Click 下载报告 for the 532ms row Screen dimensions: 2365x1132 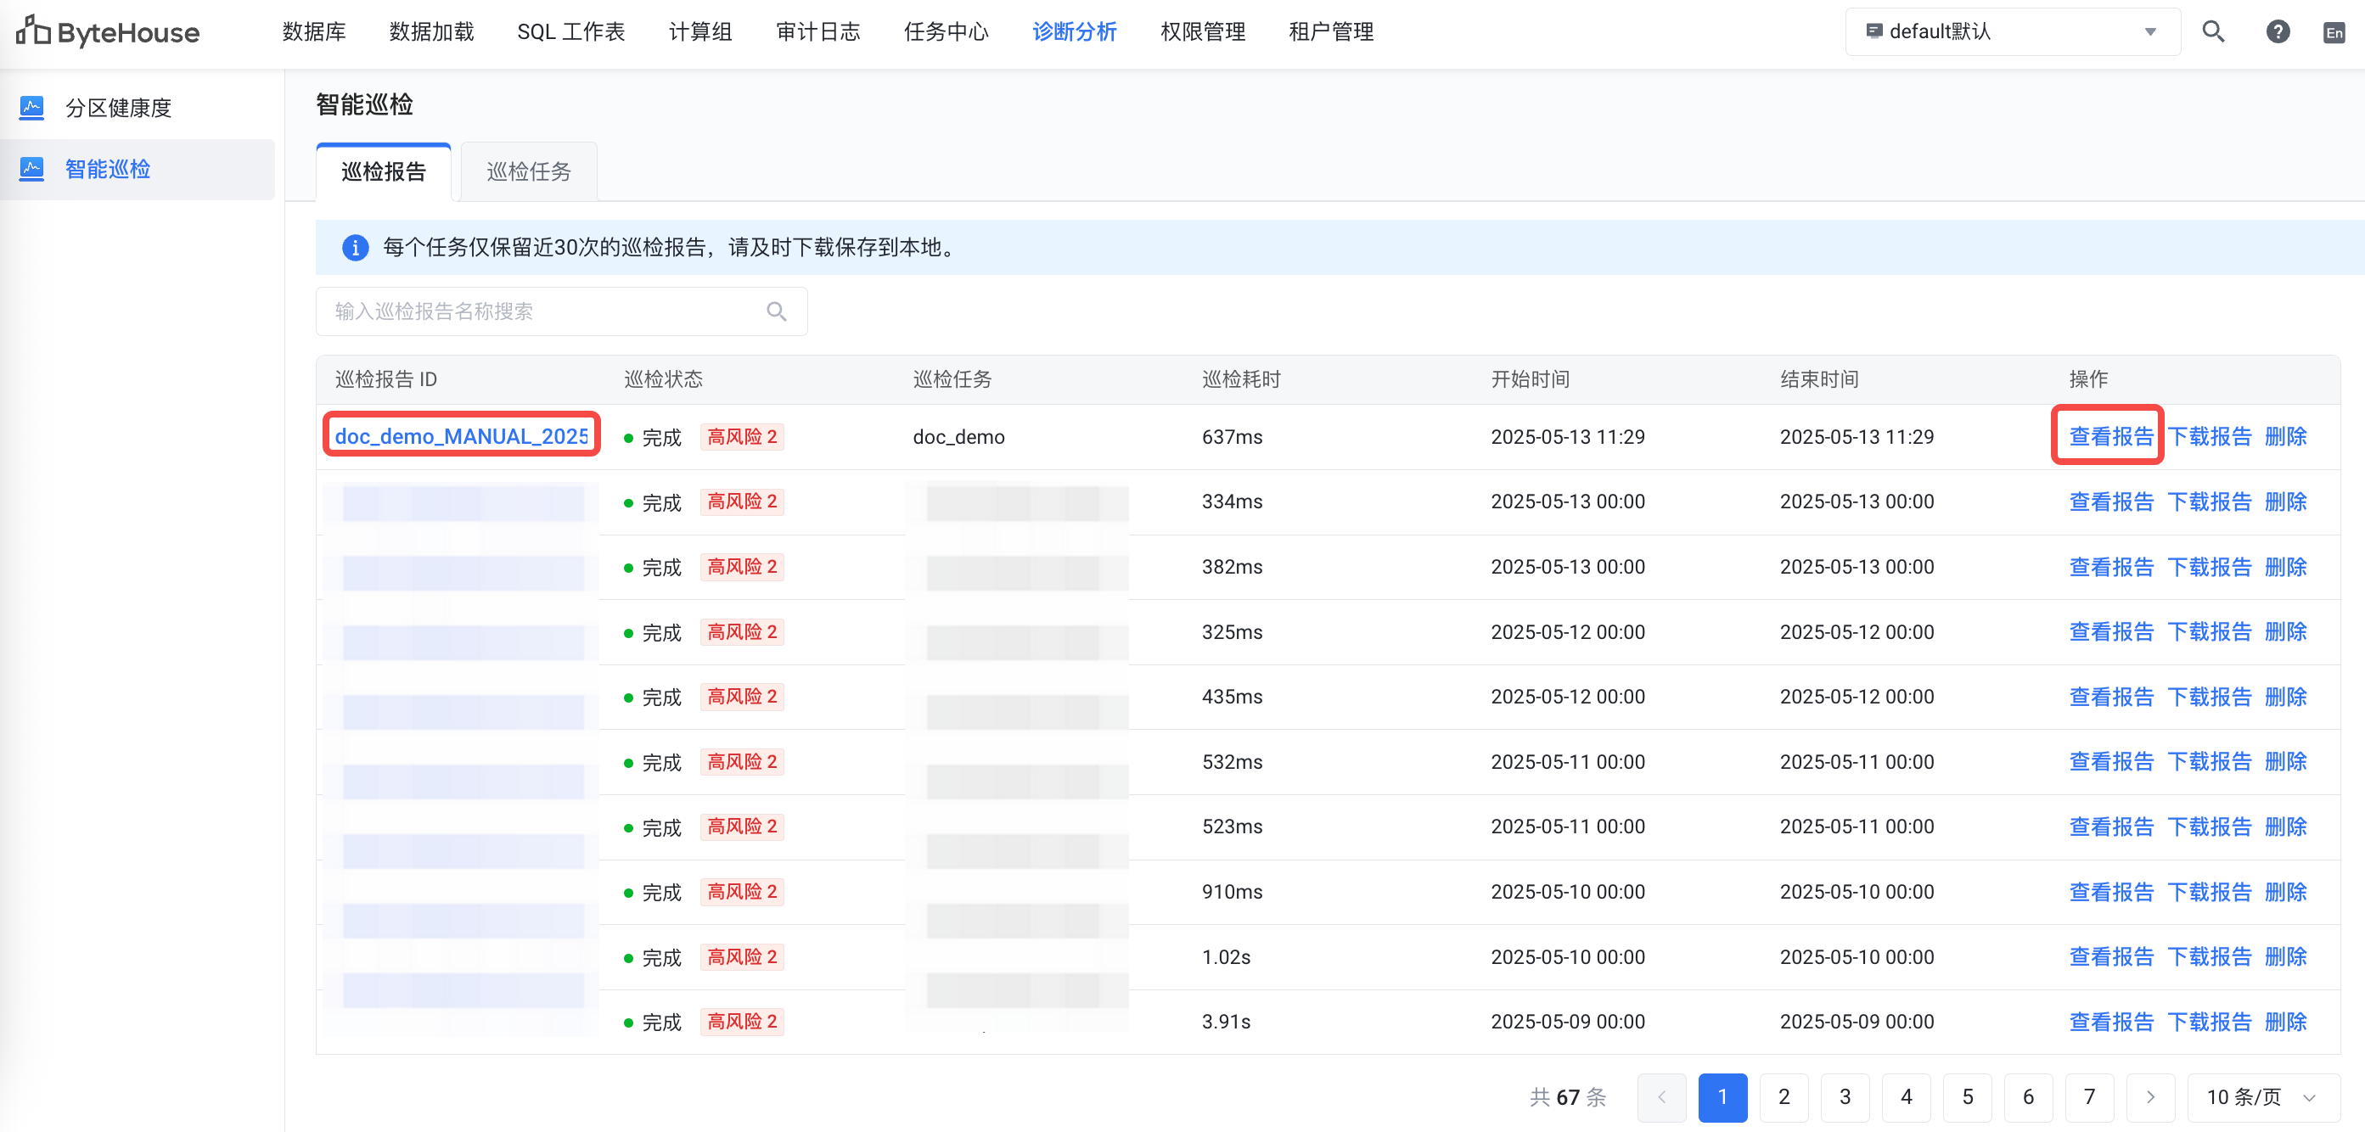(x=2209, y=761)
